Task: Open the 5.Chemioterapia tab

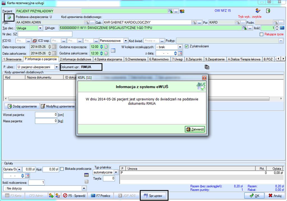Action: click(136, 59)
